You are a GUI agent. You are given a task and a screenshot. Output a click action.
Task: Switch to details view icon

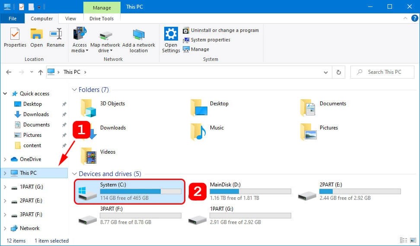point(404,240)
